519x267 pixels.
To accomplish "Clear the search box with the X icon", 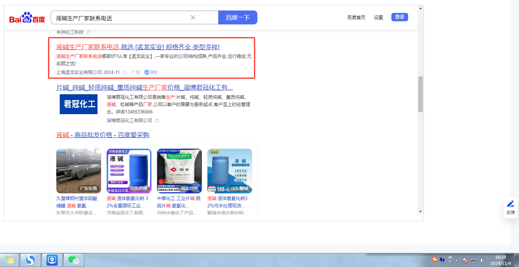I will (193, 17).
